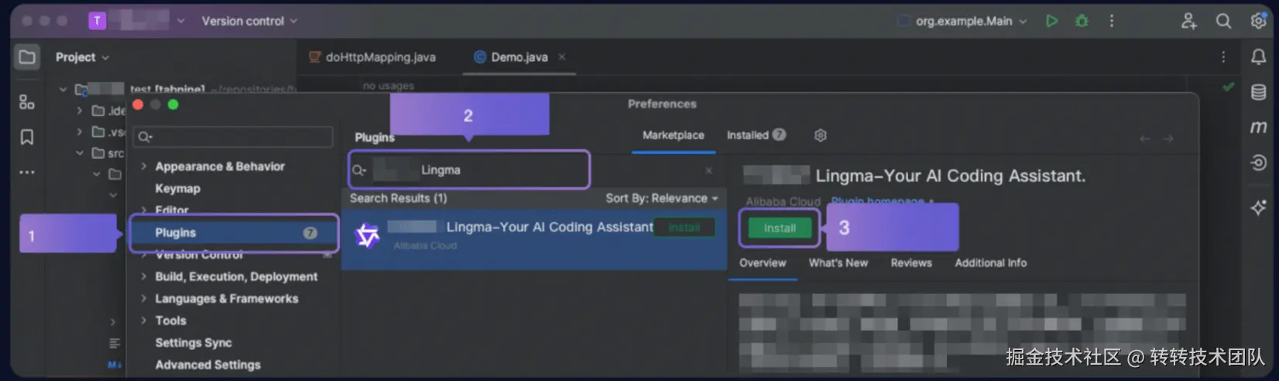The height and width of the screenshot is (381, 1279).
Task: Switch to doHttpMapping.java editor tab
Action: 372,57
